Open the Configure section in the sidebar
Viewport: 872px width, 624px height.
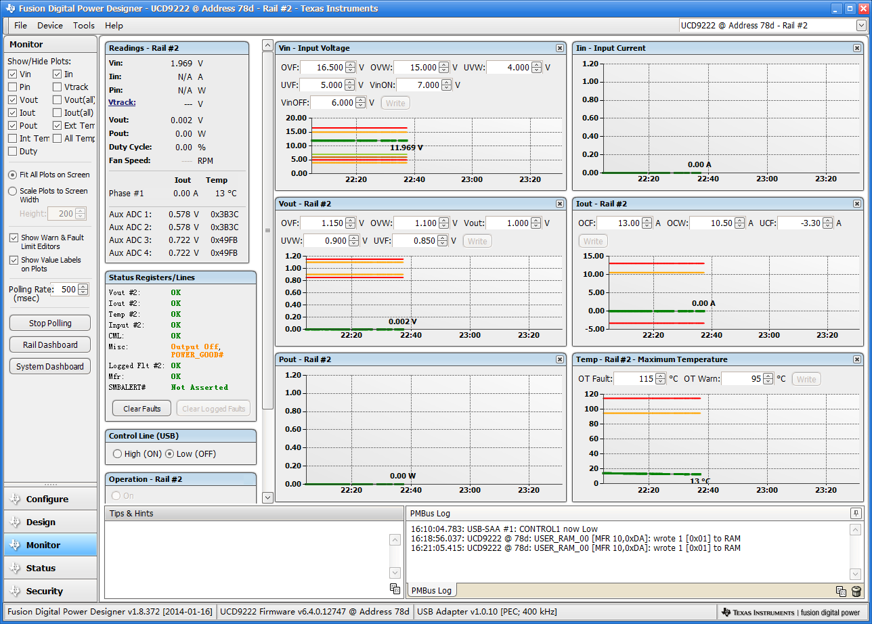[x=50, y=499]
